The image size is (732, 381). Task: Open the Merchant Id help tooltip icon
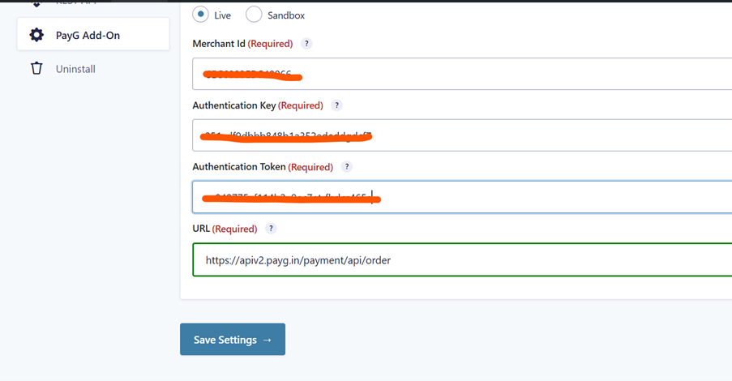point(306,44)
